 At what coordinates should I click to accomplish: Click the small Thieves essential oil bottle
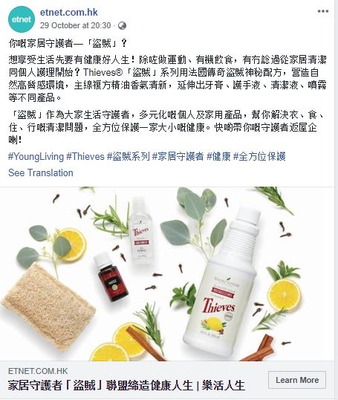[x=111, y=277]
